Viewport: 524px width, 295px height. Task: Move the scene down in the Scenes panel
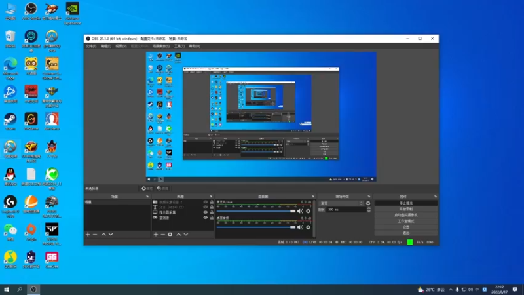click(111, 235)
